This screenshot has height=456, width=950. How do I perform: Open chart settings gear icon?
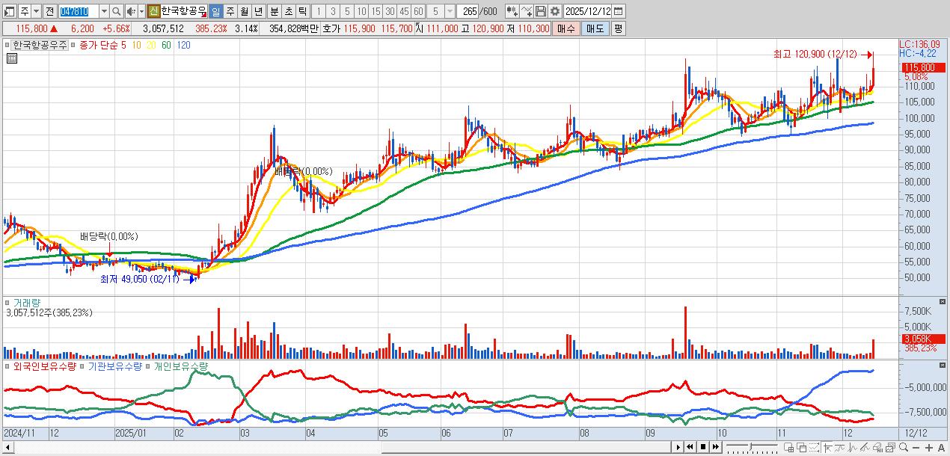click(x=555, y=11)
